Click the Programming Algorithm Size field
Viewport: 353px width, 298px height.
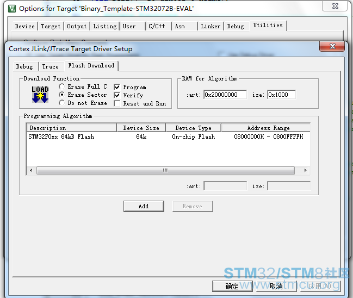click(x=289, y=186)
